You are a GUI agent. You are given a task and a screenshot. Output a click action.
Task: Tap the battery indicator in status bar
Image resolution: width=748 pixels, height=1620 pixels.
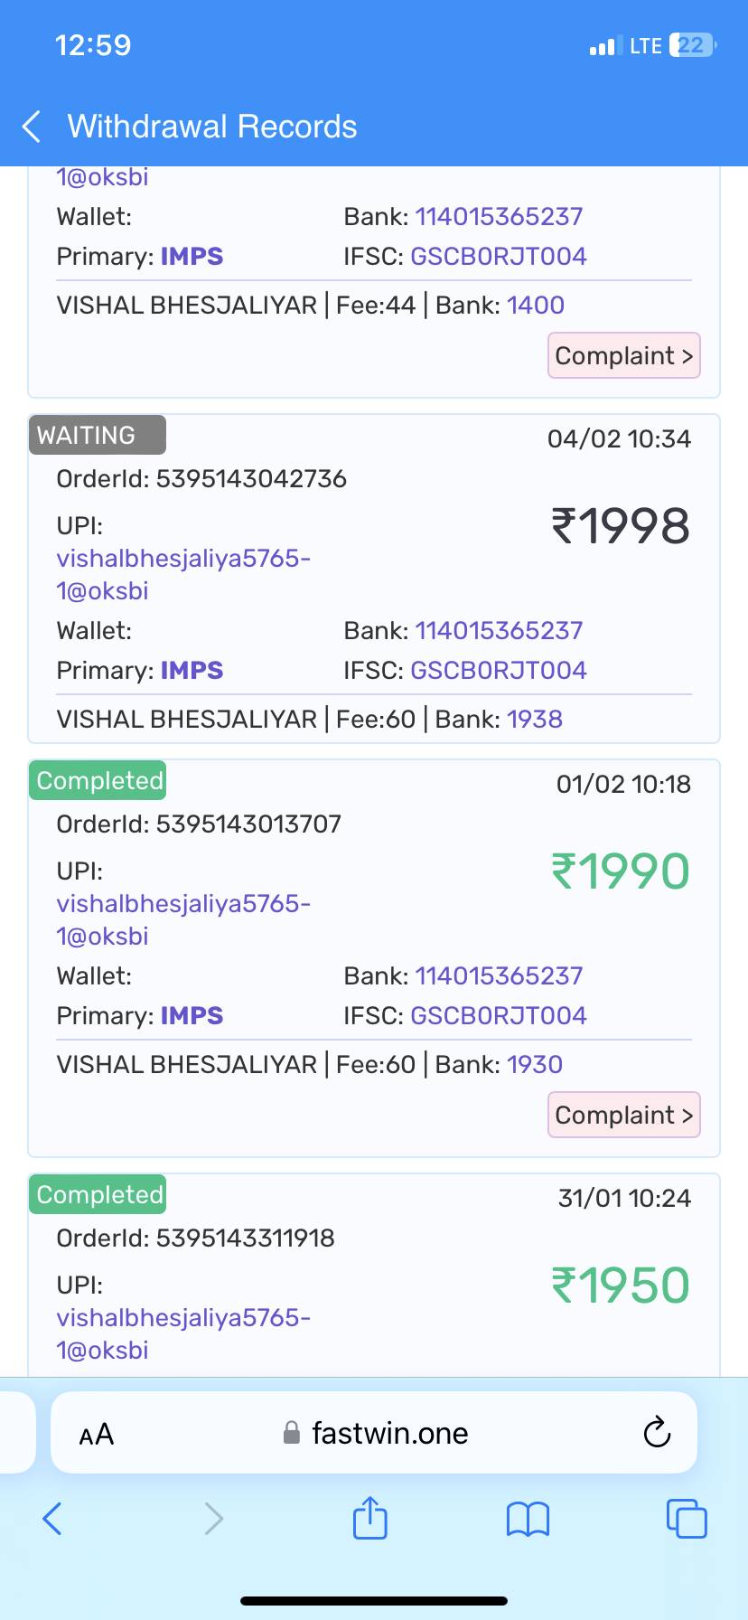[693, 45]
